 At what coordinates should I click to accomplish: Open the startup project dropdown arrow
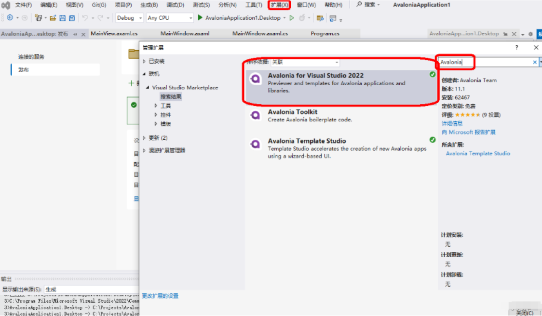coord(285,18)
